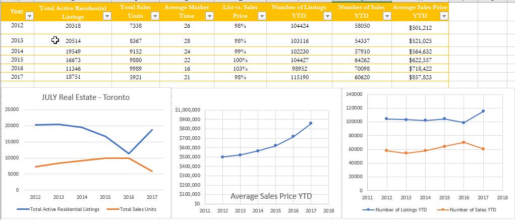The width and height of the screenshot is (515, 220).
Task: Open Total Active Residential Listings filter arrow
Action: [106, 17]
